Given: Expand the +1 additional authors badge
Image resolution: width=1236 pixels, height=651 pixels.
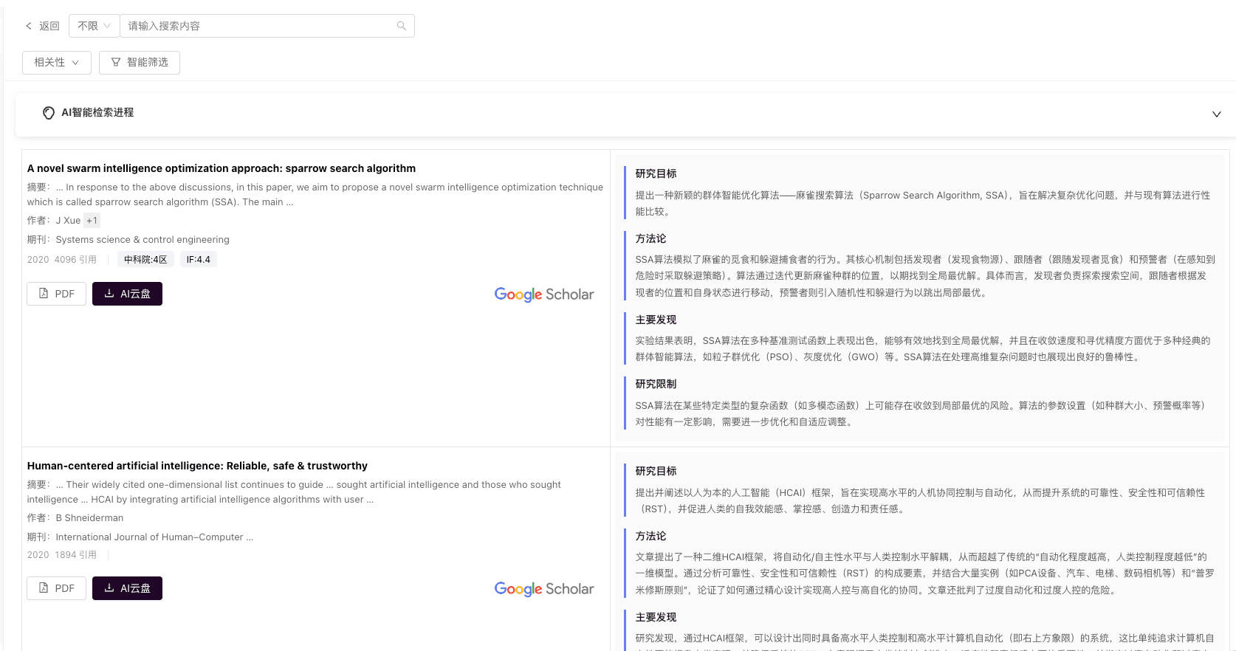Looking at the screenshot, I should tap(92, 221).
